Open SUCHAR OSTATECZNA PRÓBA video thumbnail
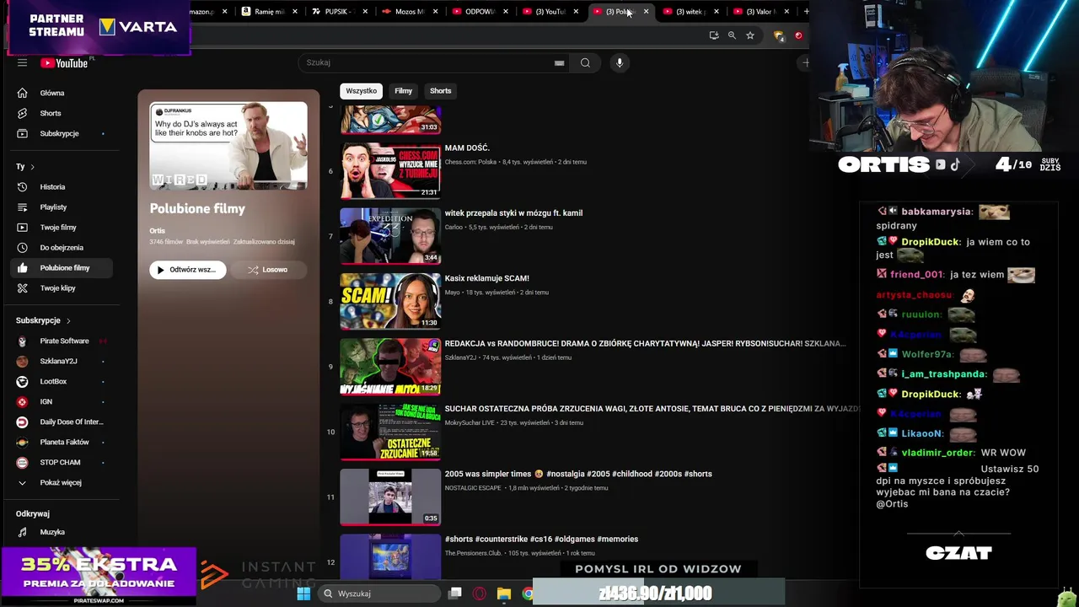Image resolution: width=1079 pixels, height=607 pixels. tap(390, 432)
